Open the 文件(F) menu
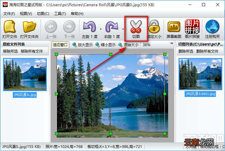Screen dimensions: 225x151 point(9,14)
